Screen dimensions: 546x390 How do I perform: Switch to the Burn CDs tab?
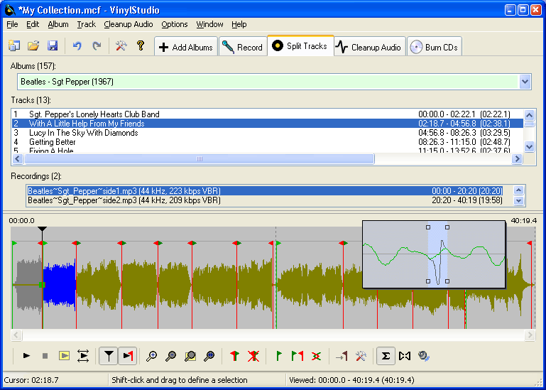pyautogui.click(x=435, y=47)
